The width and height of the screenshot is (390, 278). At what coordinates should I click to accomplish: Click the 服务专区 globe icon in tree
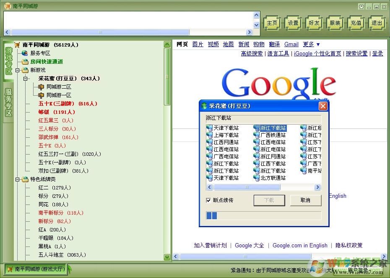(x=25, y=53)
